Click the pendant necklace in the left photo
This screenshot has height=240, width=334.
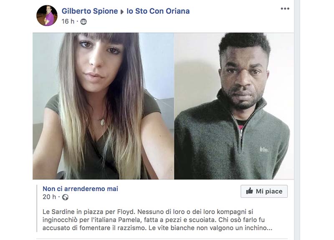103,122
